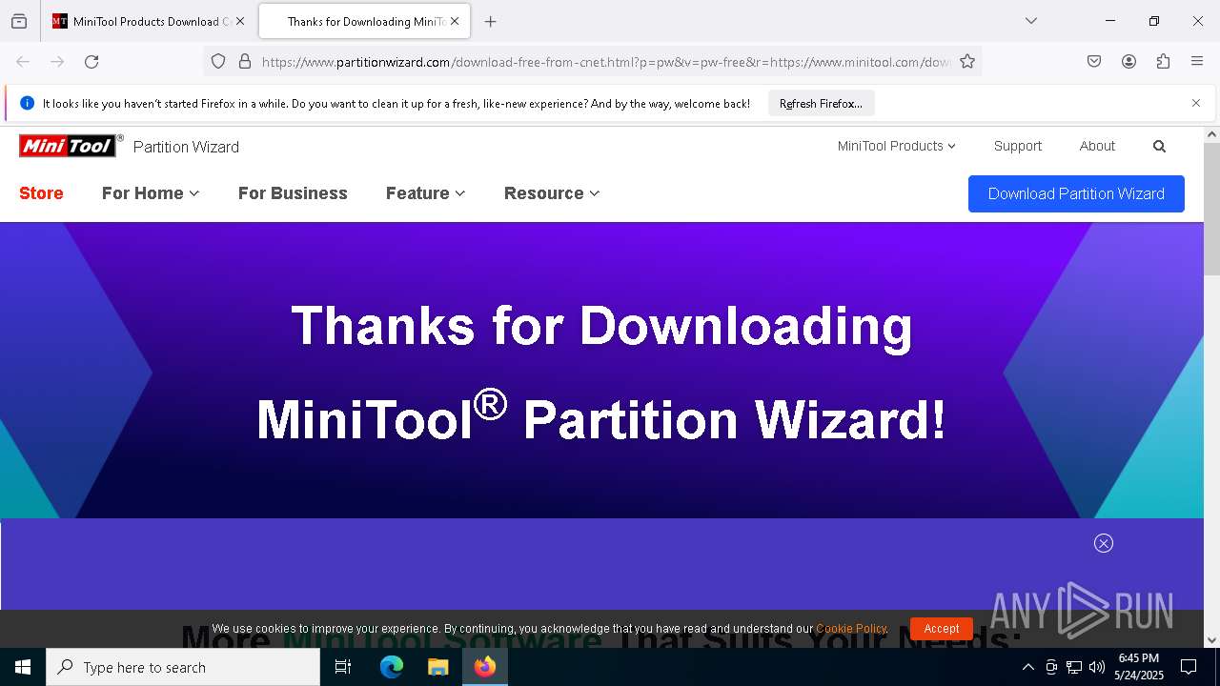The image size is (1220, 686).
Task: Open the Firefox account menu
Action: [1128, 62]
